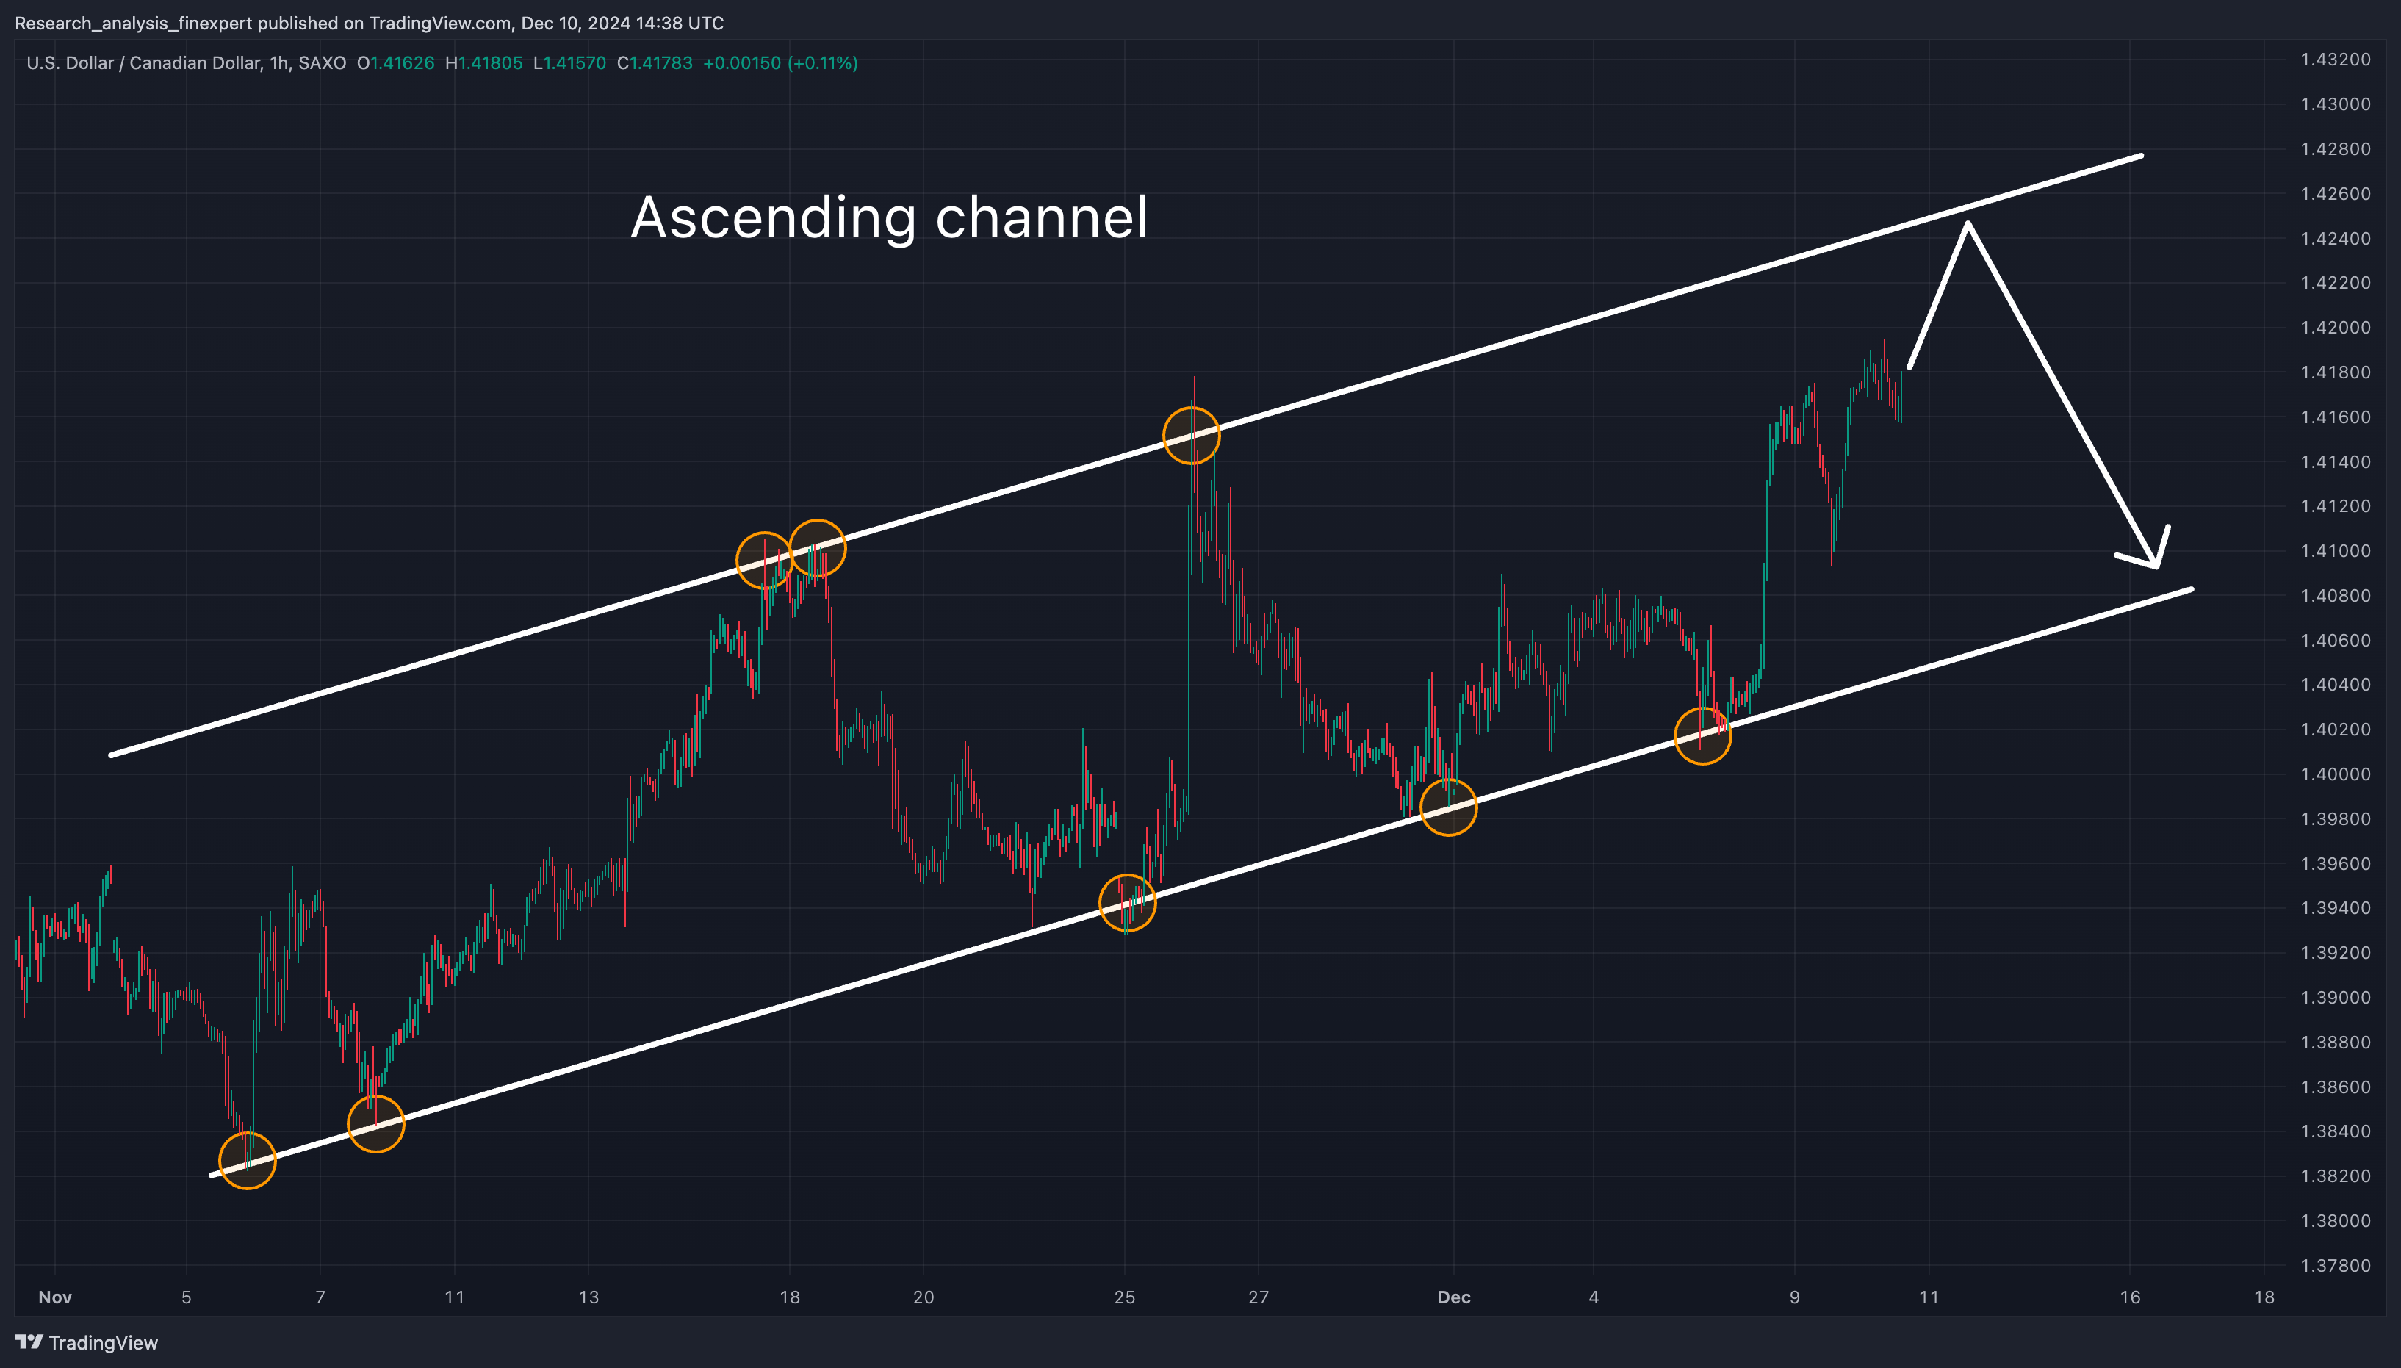The image size is (2401, 1368).
Task: Click the final date label 18
Action: tap(2264, 1297)
